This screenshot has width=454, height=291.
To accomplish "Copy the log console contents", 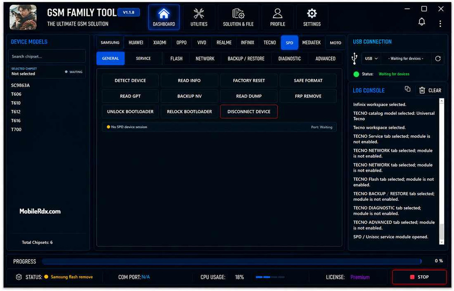I will [407, 89].
